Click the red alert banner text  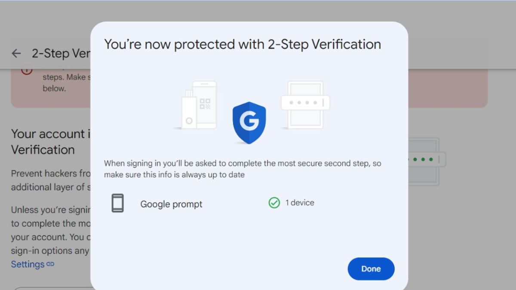click(64, 83)
